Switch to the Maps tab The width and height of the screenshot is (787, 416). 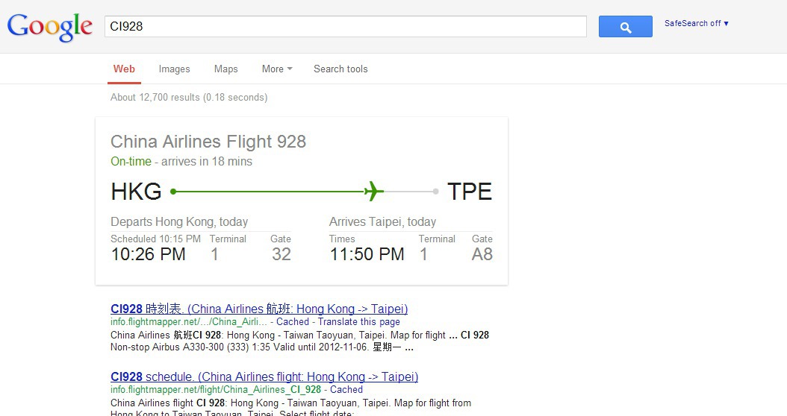[225, 69]
